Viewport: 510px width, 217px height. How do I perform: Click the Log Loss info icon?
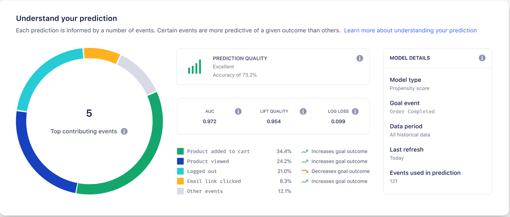[x=355, y=112]
